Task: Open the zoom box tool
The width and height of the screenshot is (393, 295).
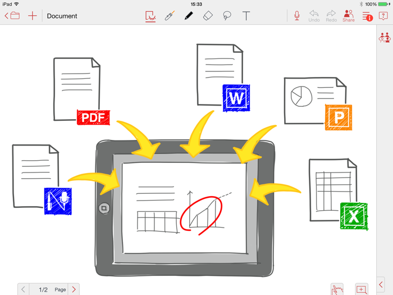Action: click(362, 289)
